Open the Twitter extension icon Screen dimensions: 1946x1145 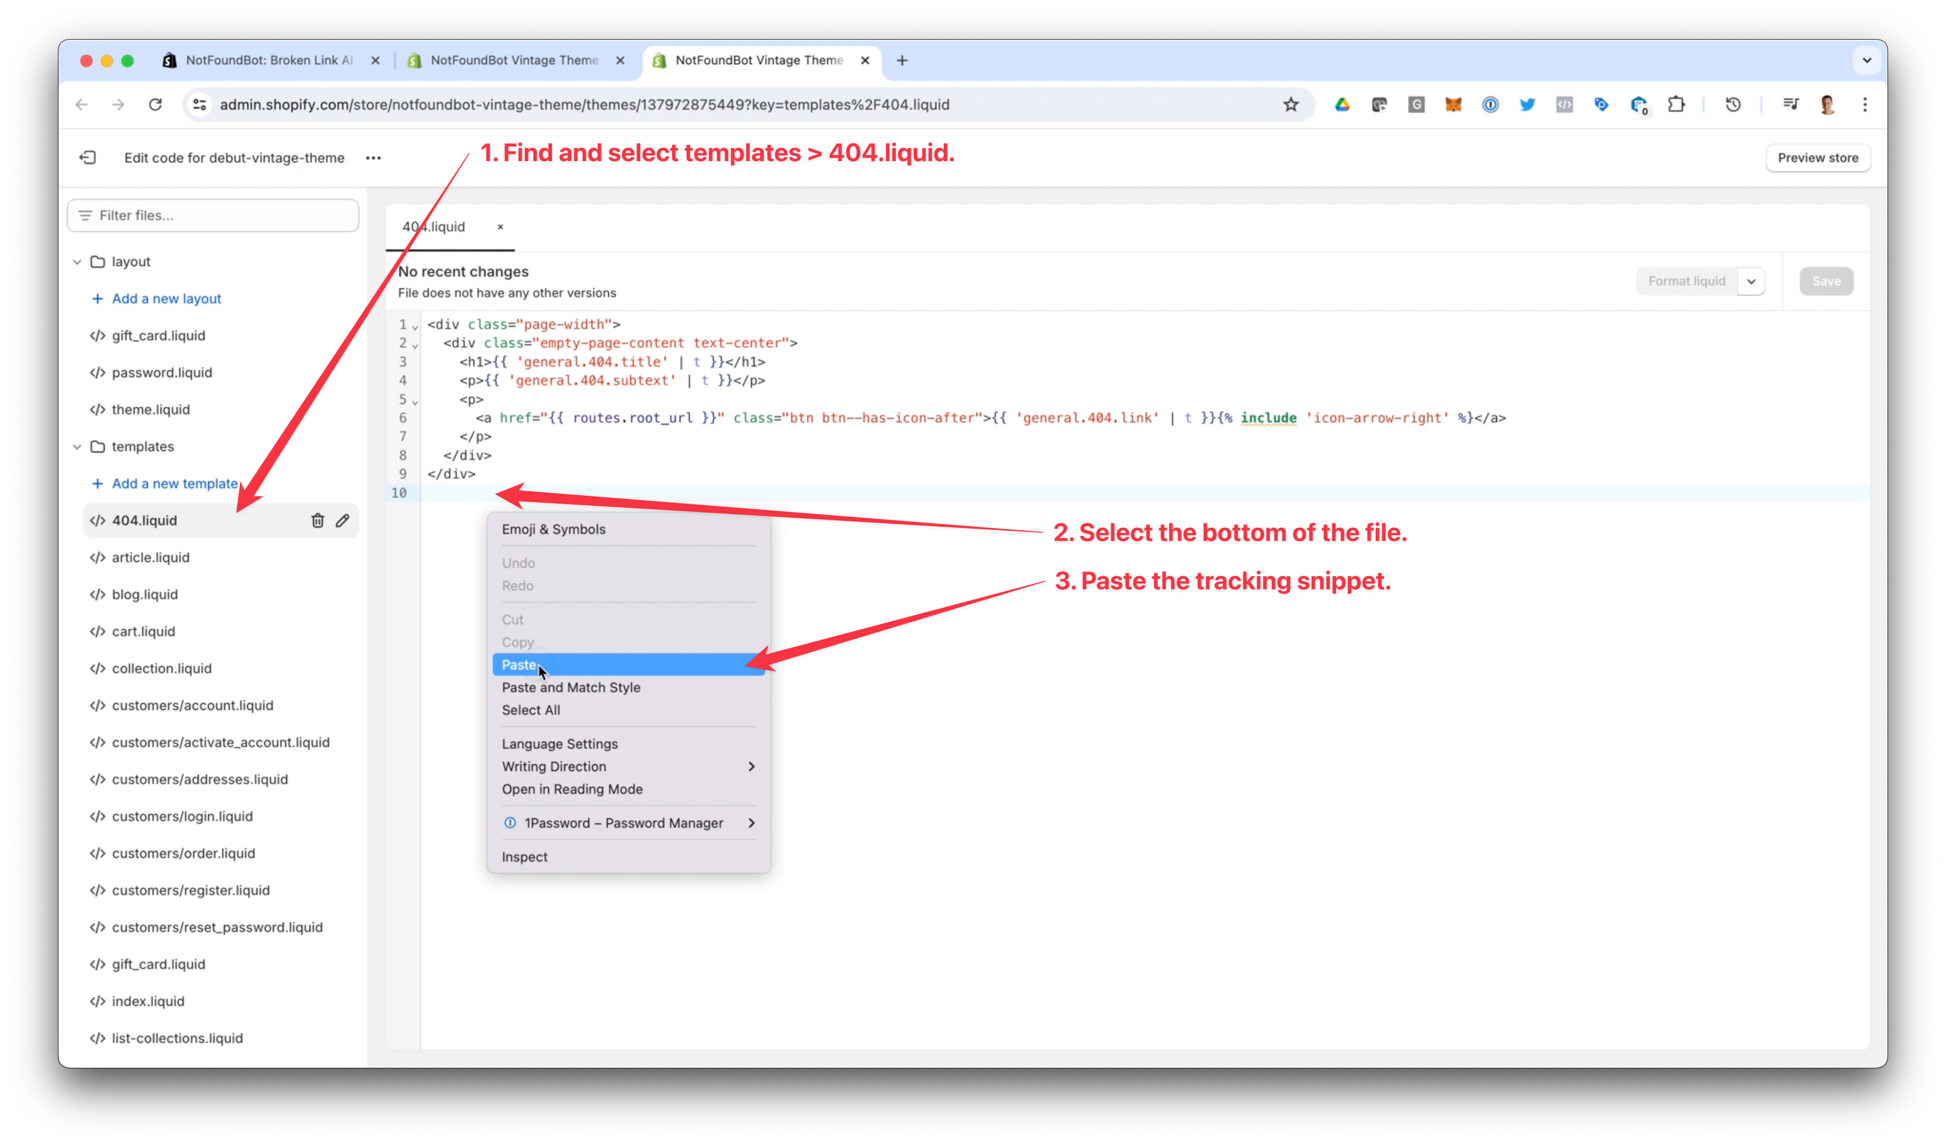pos(1527,104)
